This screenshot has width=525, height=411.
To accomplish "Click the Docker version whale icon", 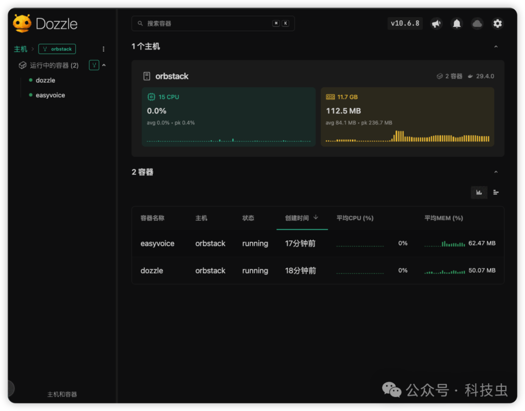I will (471, 76).
